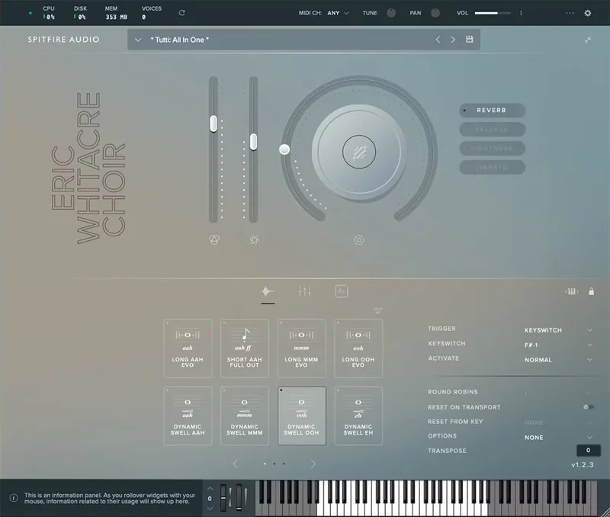The width and height of the screenshot is (610, 517).
Task: Select Dynamic Swell Eh technique
Action: tap(358, 416)
